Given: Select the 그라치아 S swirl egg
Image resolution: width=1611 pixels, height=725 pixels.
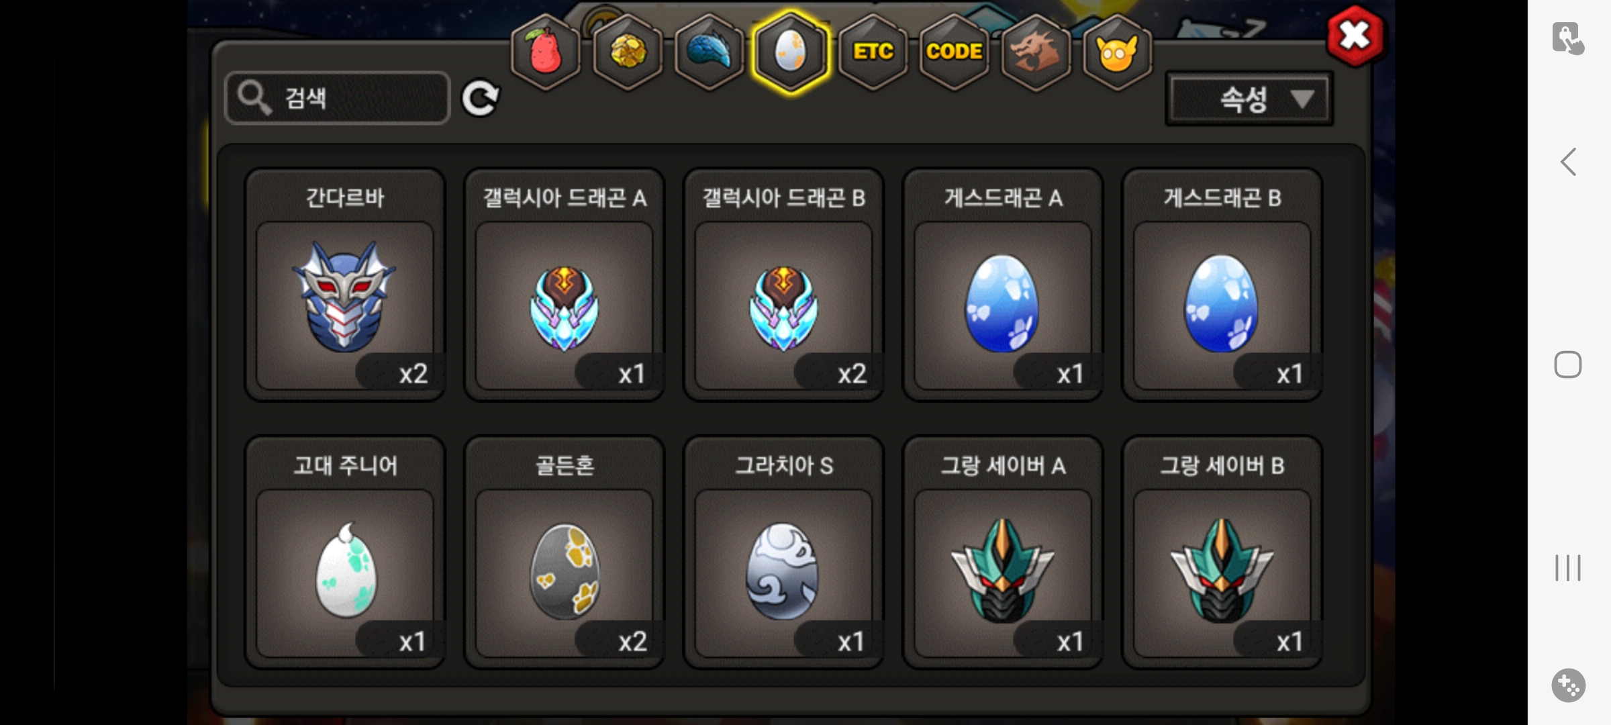Looking at the screenshot, I should (783, 552).
